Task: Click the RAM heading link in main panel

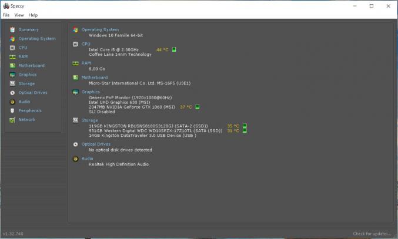Action: pyautogui.click(x=86, y=63)
